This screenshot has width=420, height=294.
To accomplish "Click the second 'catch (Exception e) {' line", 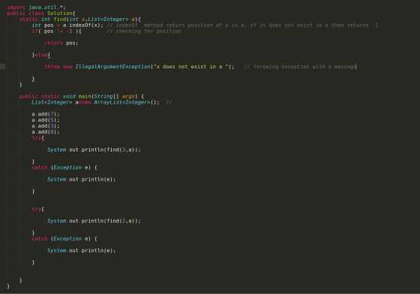I will point(64,238).
